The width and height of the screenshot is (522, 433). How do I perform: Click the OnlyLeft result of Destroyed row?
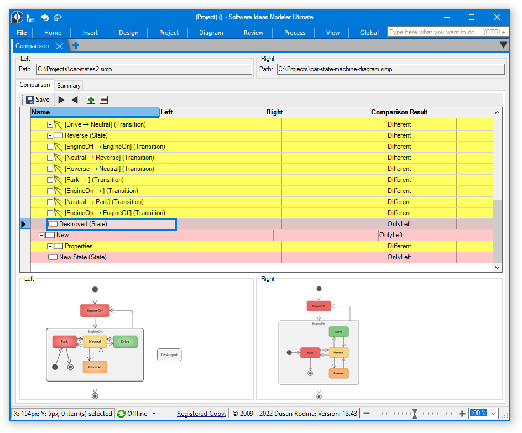tap(399, 224)
